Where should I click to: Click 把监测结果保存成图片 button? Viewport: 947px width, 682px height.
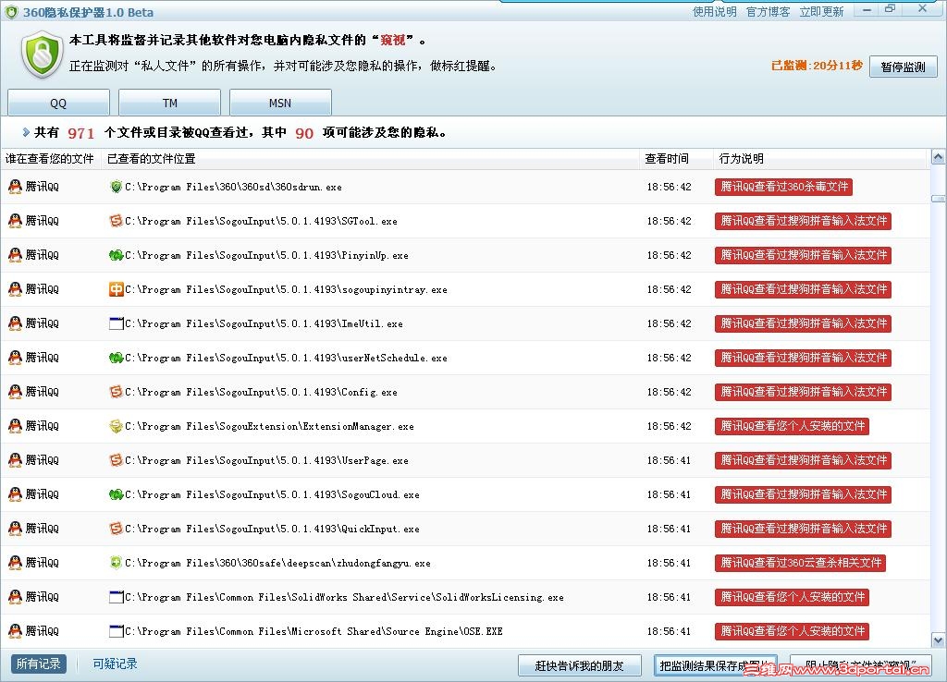click(715, 665)
